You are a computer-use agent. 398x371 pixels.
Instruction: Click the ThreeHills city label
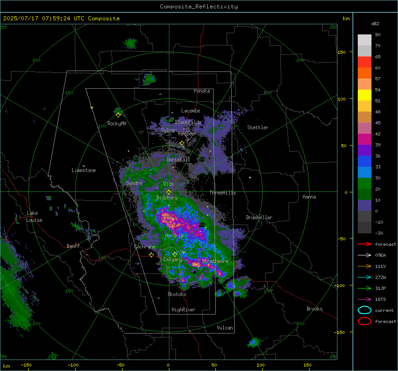click(222, 193)
